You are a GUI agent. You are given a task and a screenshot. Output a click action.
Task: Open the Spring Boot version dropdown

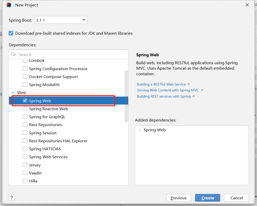[84, 20]
